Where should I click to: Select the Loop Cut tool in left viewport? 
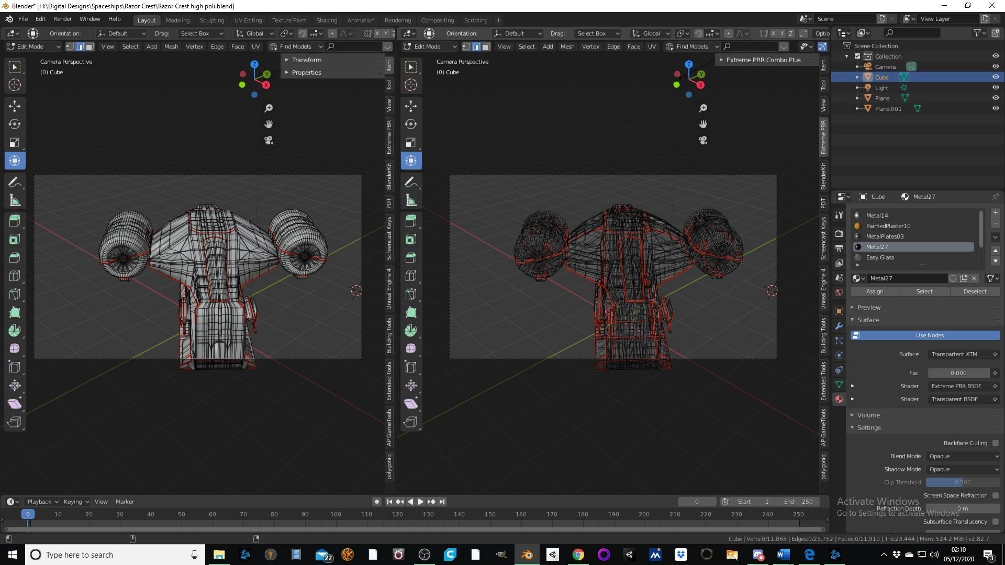point(15,276)
